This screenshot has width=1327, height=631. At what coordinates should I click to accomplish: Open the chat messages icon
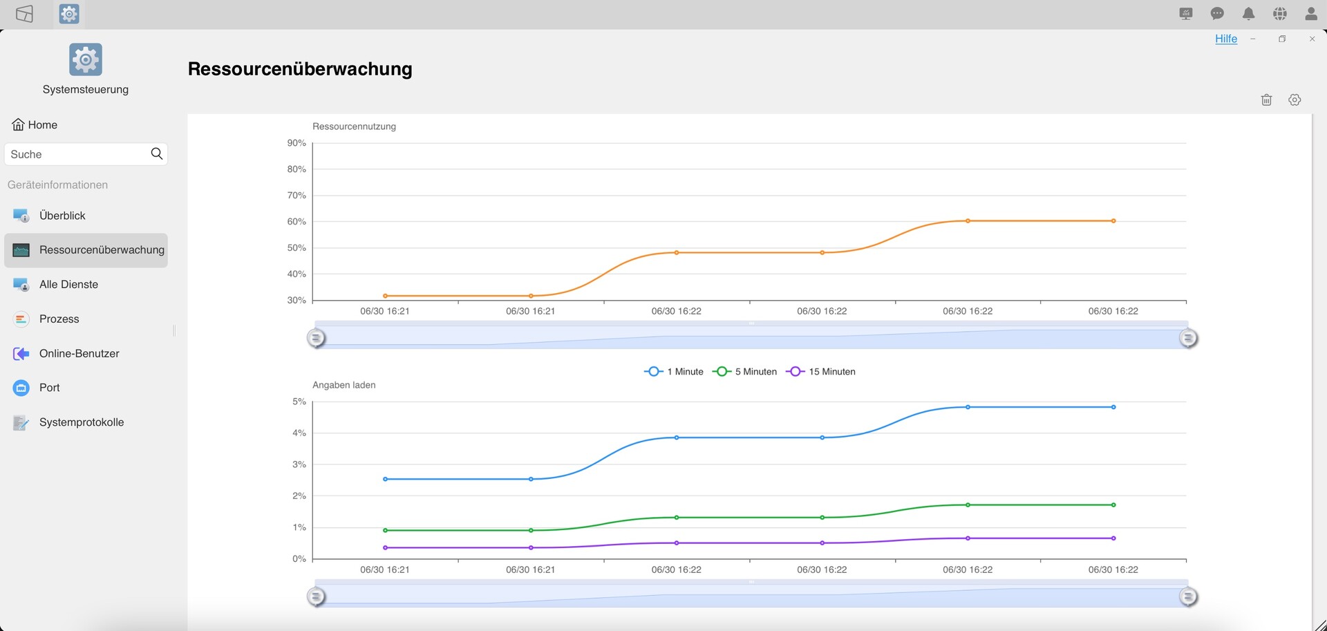(1217, 14)
